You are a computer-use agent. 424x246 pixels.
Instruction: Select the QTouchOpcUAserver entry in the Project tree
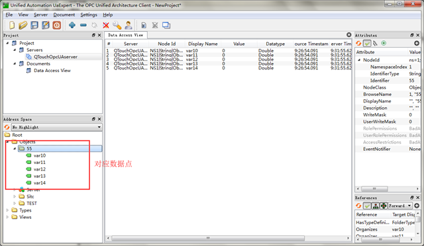55,57
